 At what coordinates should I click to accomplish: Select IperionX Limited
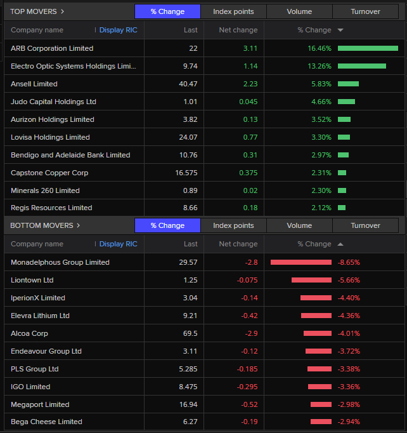38,298
